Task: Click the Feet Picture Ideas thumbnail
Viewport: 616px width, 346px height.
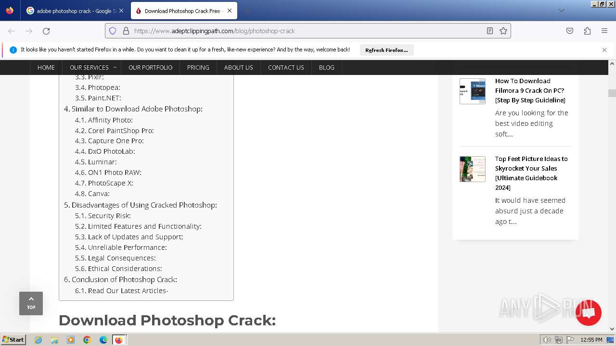Action: [x=473, y=169]
